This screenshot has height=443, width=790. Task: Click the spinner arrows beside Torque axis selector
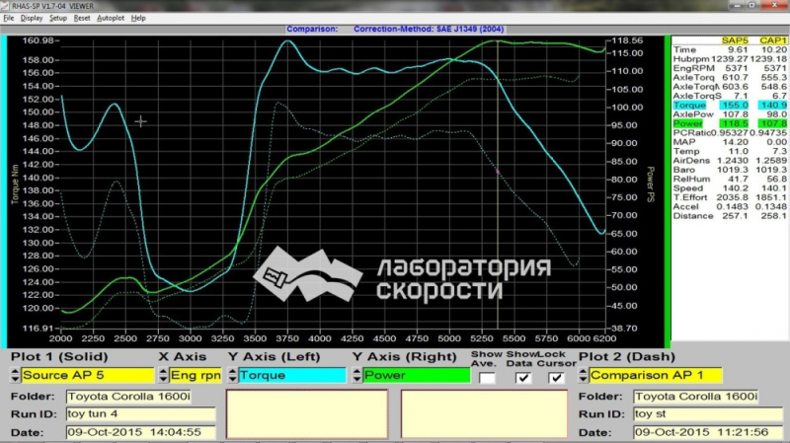click(x=232, y=375)
